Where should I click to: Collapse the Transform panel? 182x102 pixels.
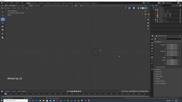[158, 42]
